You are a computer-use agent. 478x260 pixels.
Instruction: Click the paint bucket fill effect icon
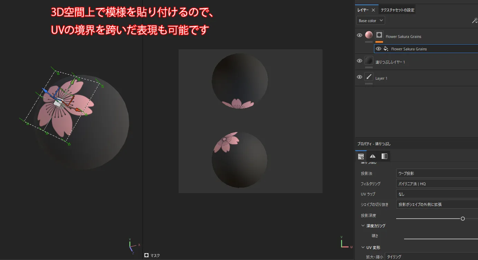tap(386, 49)
